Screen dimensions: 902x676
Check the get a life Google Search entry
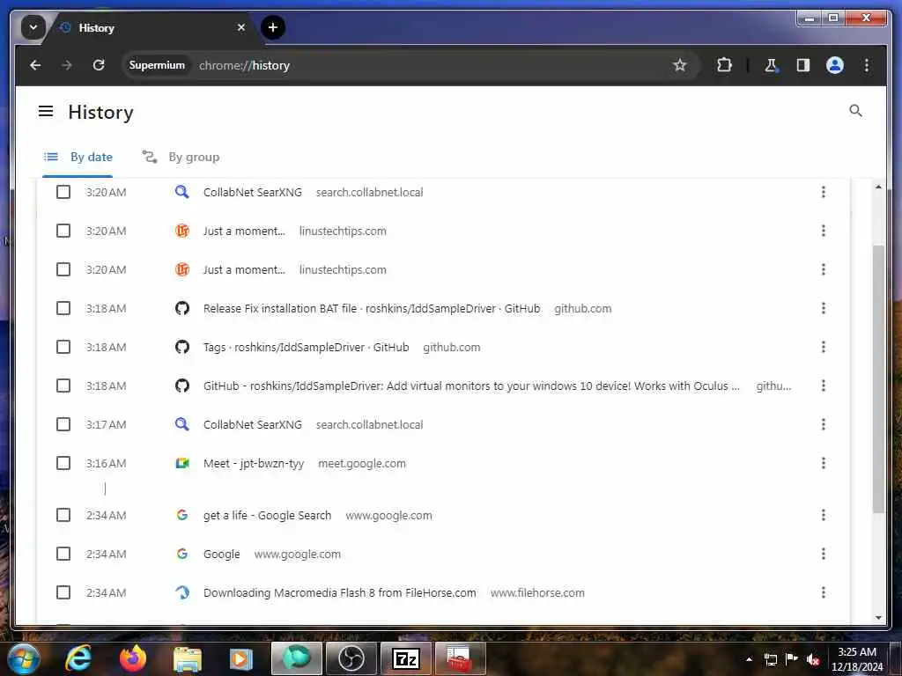tap(63, 515)
